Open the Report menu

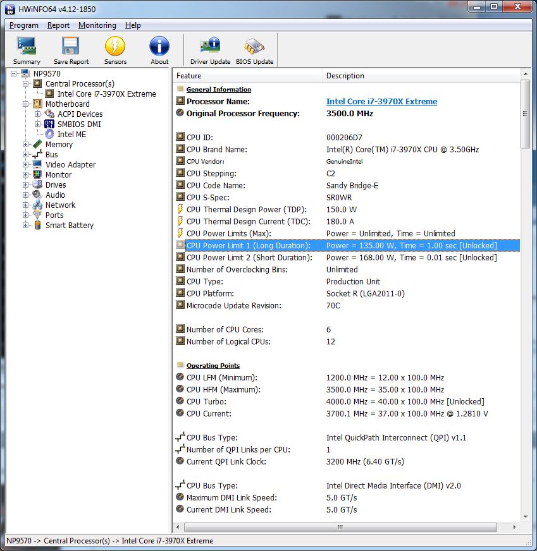[x=58, y=25]
